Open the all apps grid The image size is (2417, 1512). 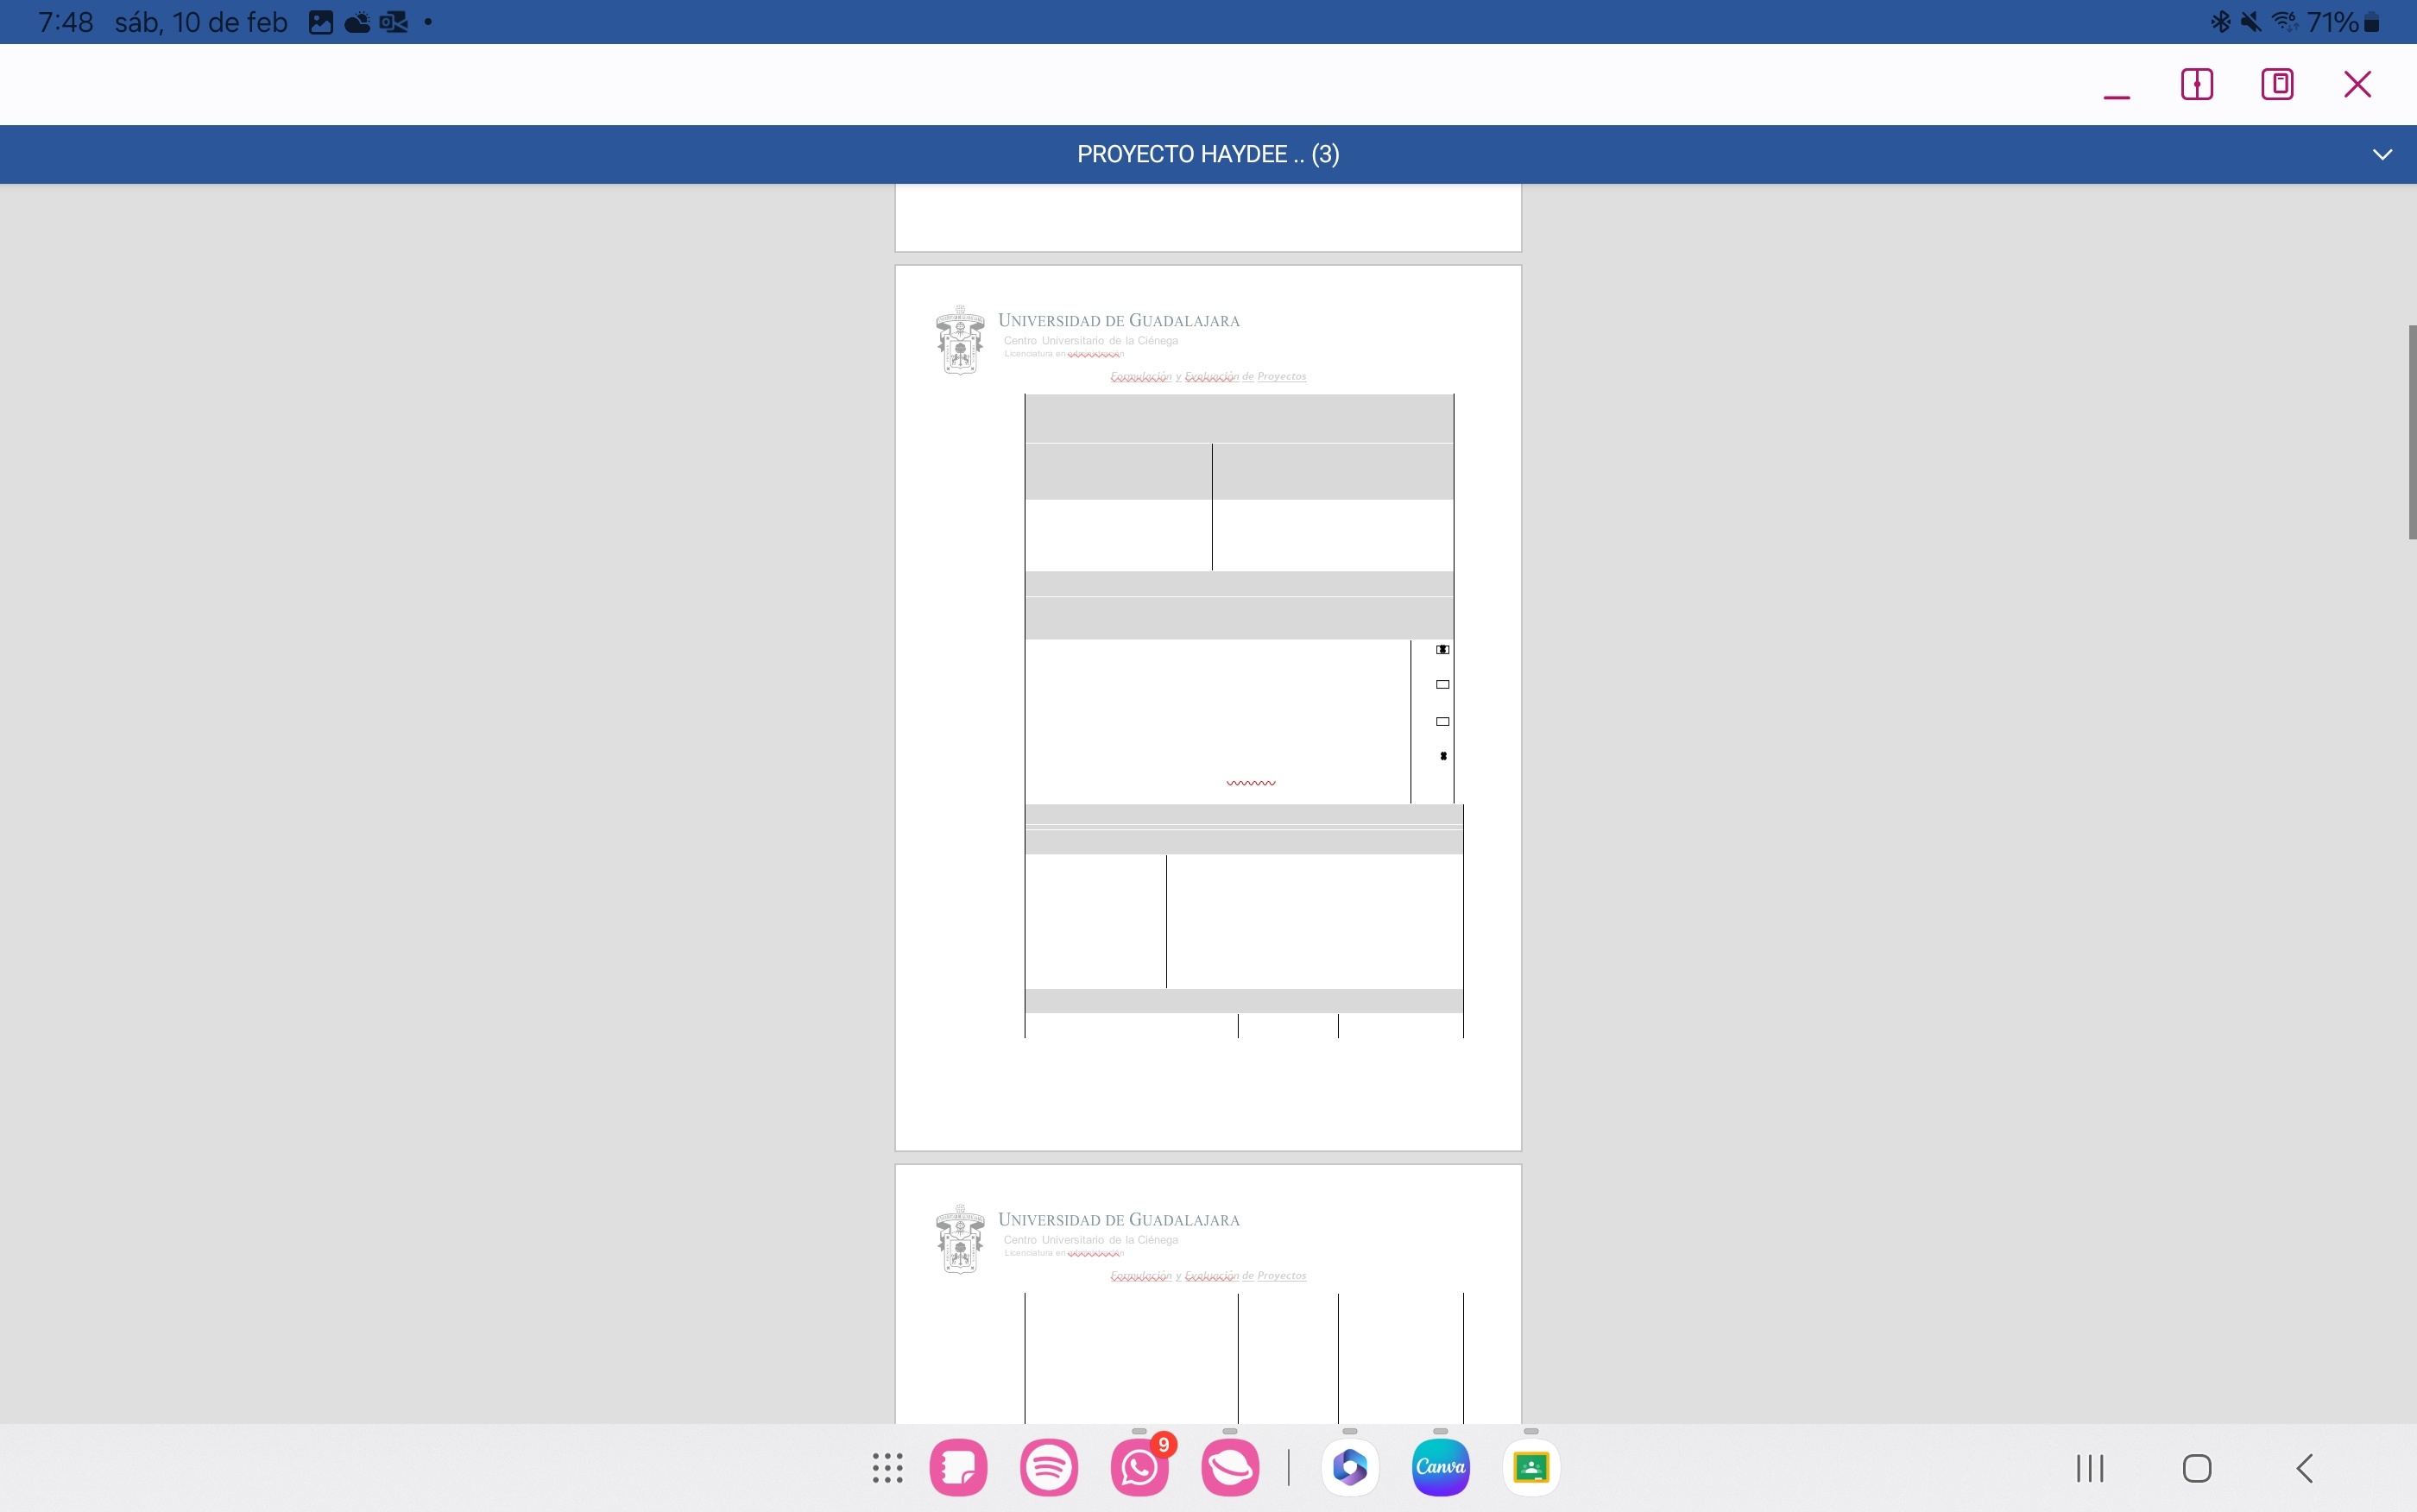(887, 1467)
